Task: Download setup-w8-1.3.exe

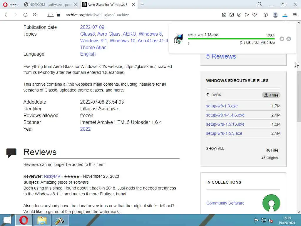Action: tap(222, 106)
